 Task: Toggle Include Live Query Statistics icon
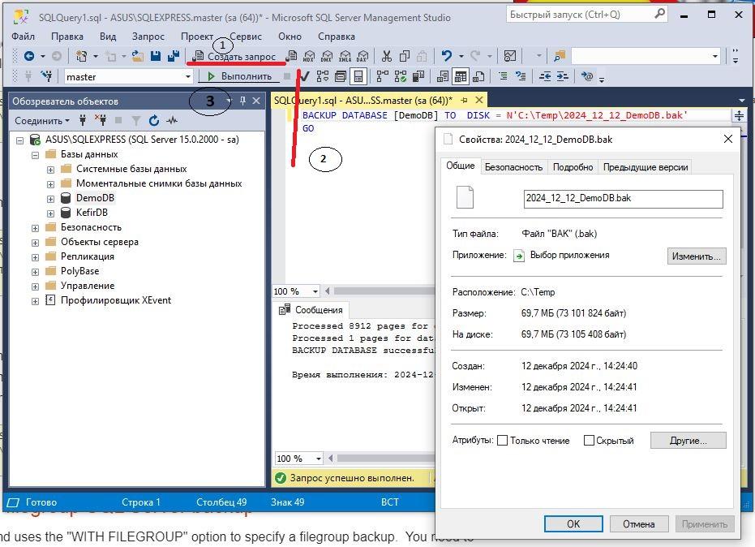[x=400, y=76]
